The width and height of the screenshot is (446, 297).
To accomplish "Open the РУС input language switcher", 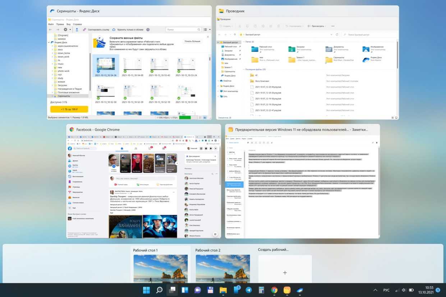I will click(386, 290).
